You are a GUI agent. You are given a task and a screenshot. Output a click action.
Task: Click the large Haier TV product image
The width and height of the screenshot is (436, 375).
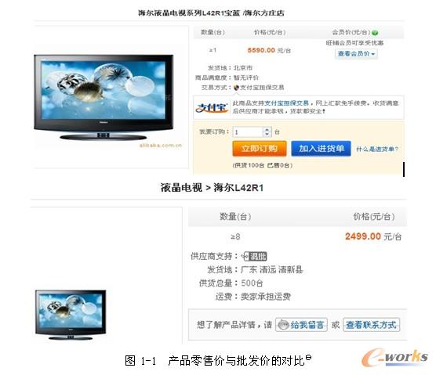tap(104, 97)
